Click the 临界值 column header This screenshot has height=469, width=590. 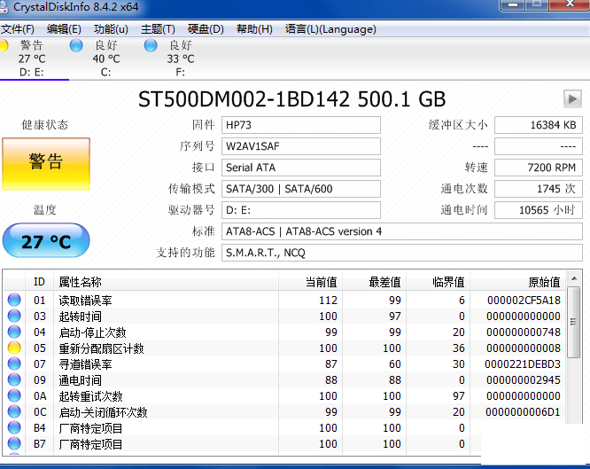438,282
